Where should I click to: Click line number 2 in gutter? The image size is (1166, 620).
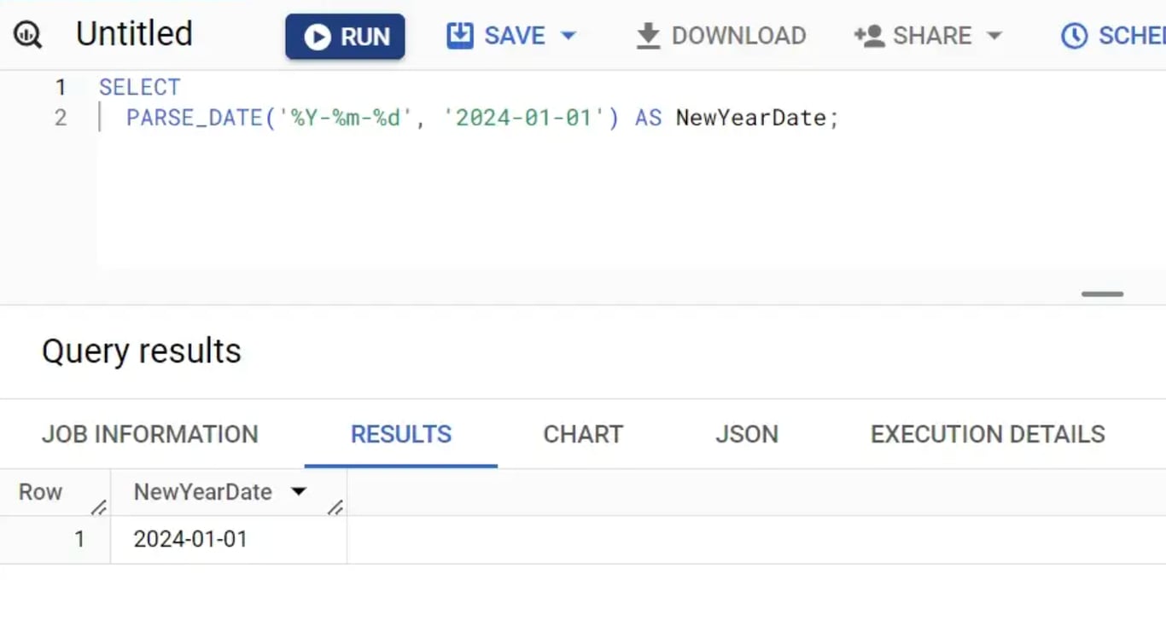click(x=61, y=117)
